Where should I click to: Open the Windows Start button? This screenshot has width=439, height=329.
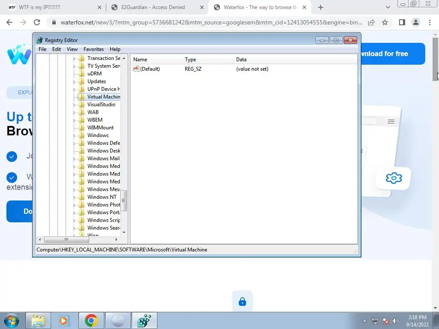coord(12,320)
